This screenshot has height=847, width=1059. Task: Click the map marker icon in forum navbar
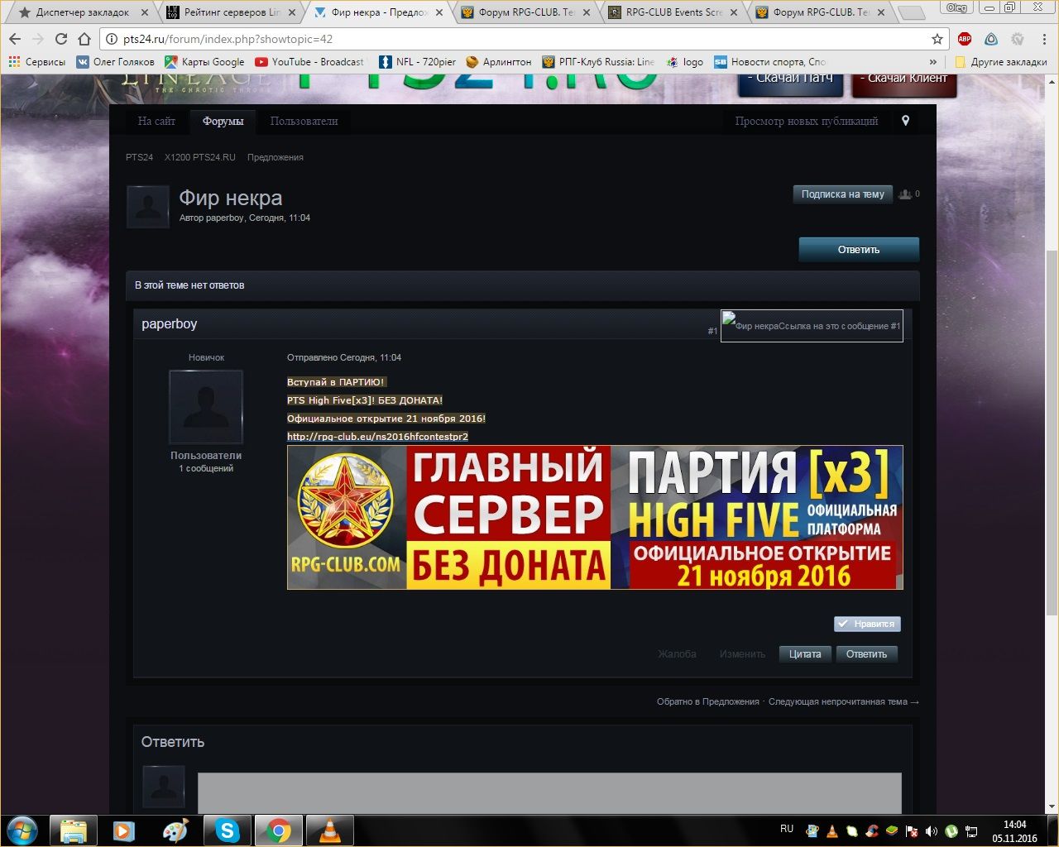(x=906, y=121)
